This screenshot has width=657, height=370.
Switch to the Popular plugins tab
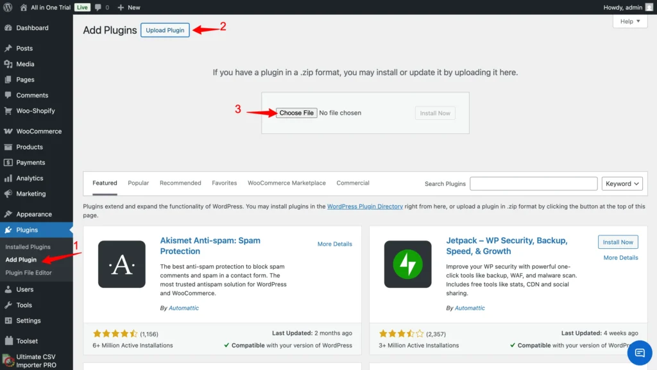[138, 183]
